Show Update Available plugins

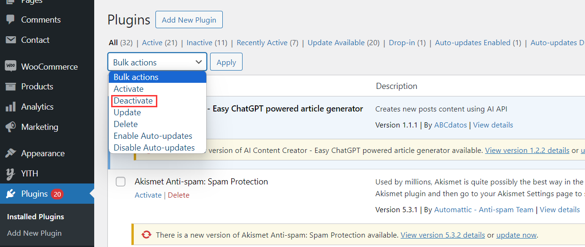click(x=336, y=43)
